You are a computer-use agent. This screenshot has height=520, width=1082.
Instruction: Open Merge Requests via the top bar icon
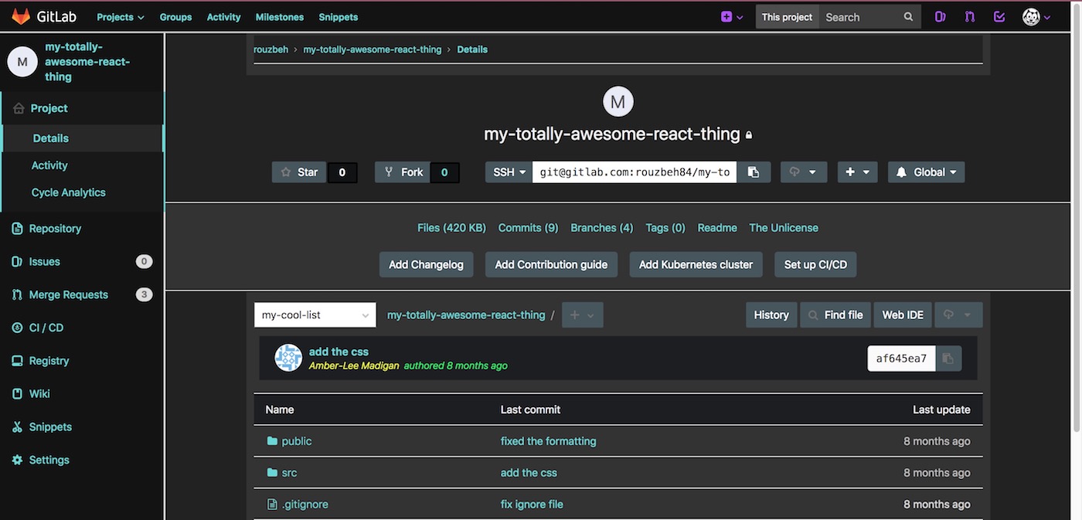[969, 16]
